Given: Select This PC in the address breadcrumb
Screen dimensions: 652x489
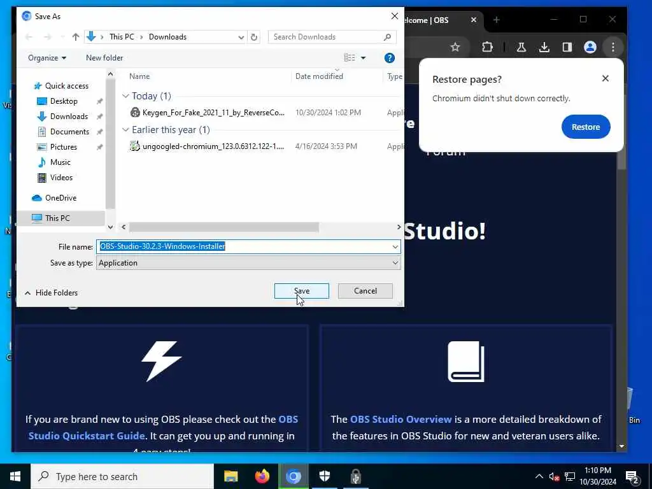Looking at the screenshot, I should click(122, 37).
